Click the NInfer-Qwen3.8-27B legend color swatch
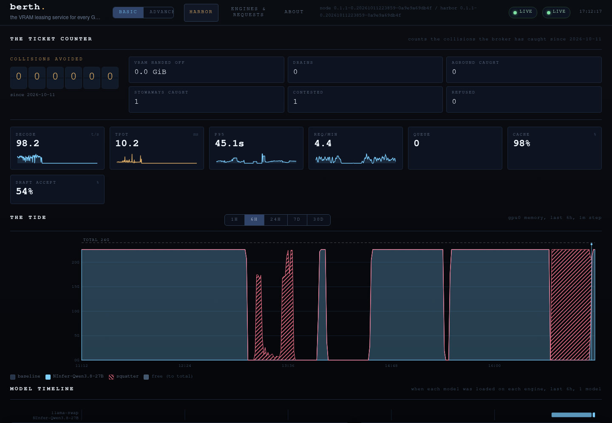Screen dimensions: 612x423 tap(48, 377)
